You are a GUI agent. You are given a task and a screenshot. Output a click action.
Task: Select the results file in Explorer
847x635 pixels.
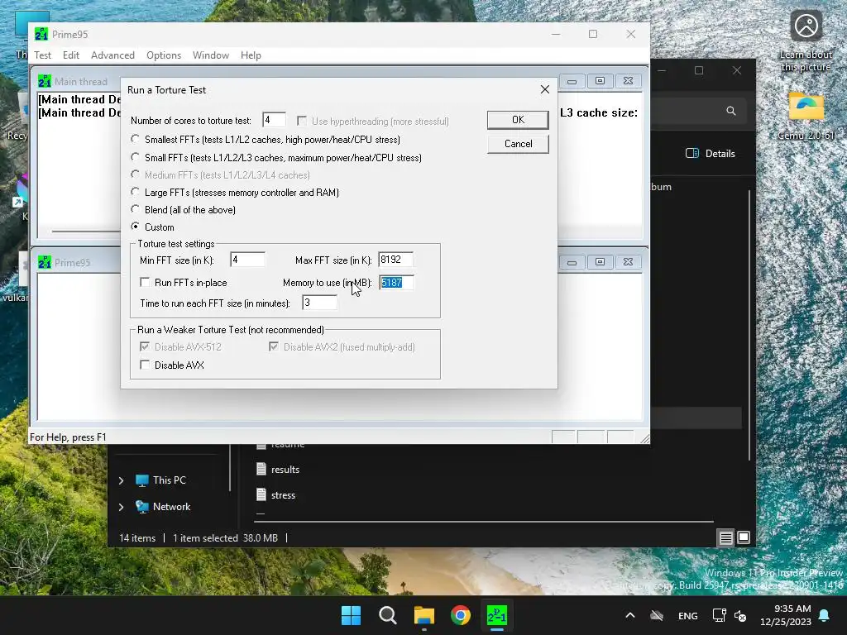[x=278, y=470]
